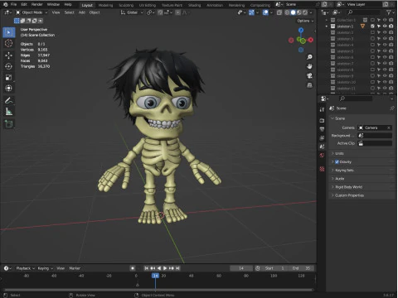
Task: Open the Output properties tab icon
Action: click(322, 129)
